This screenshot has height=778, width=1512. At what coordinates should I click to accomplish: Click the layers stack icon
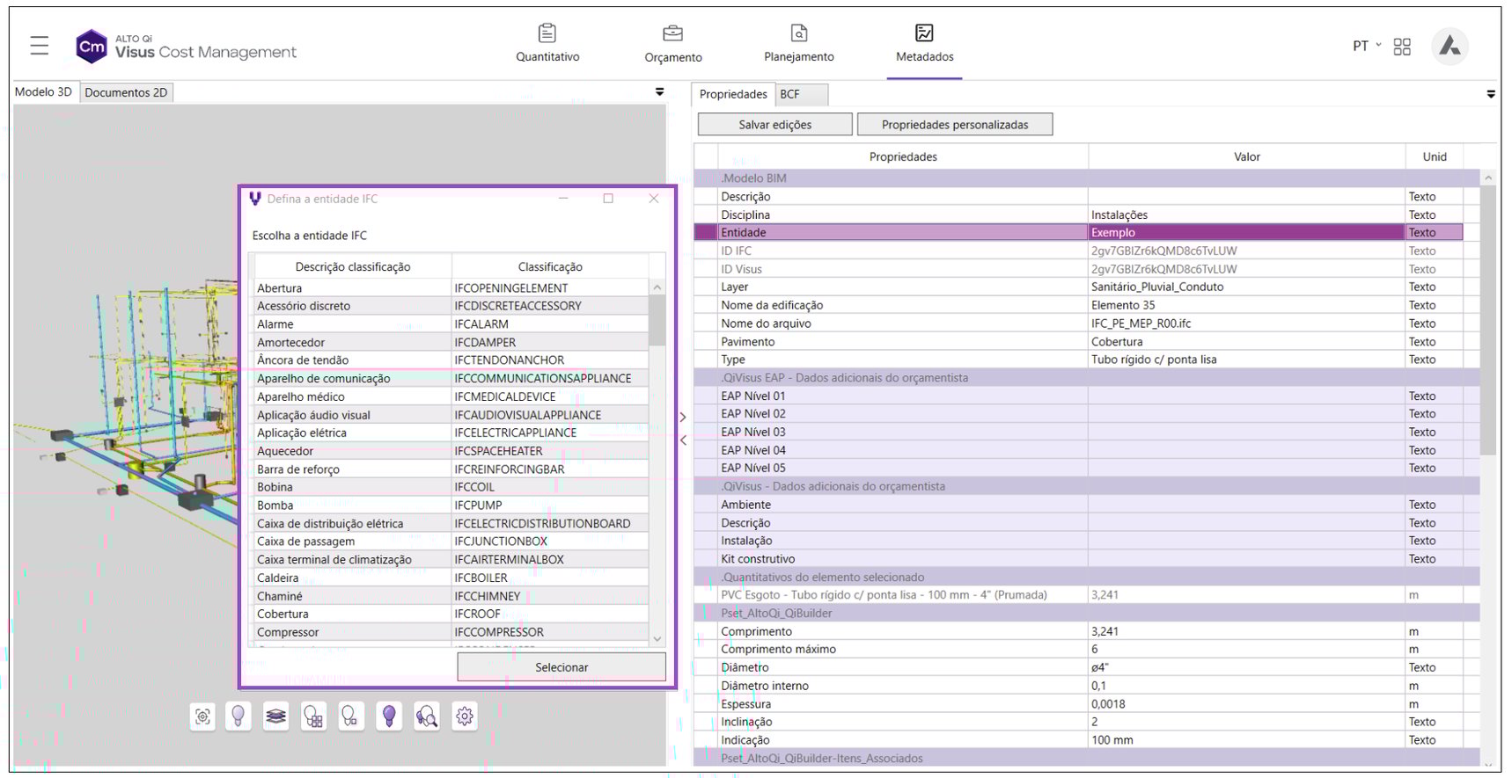point(276,716)
